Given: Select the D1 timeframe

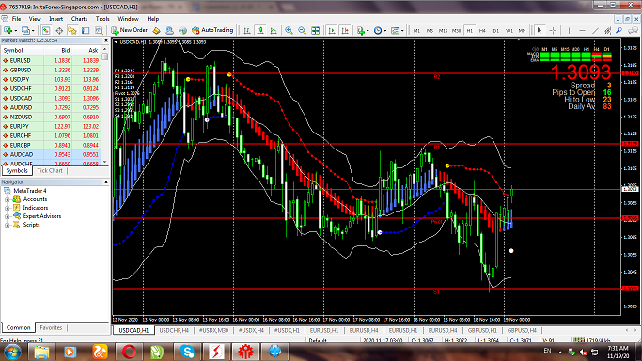Looking at the screenshot, I should point(495,31).
